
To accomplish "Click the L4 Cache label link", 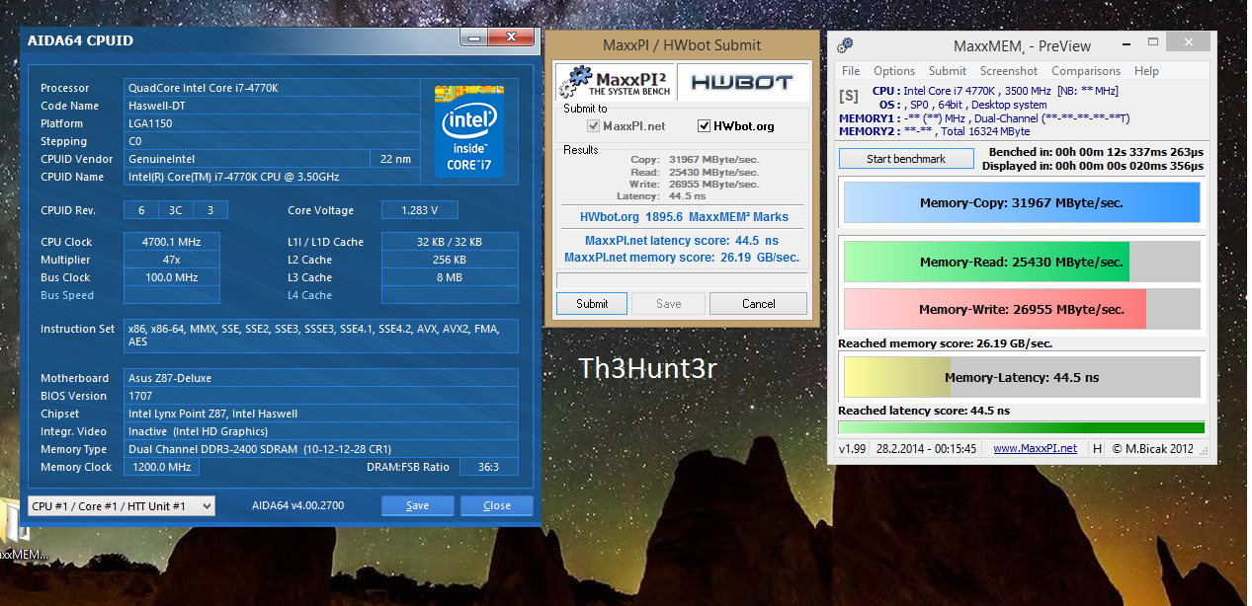I will click(309, 295).
